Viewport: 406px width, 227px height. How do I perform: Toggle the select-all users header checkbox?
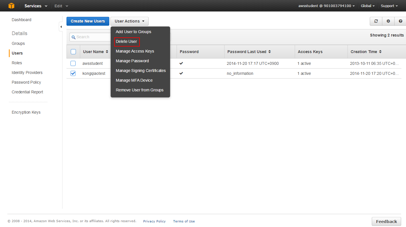(x=73, y=52)
